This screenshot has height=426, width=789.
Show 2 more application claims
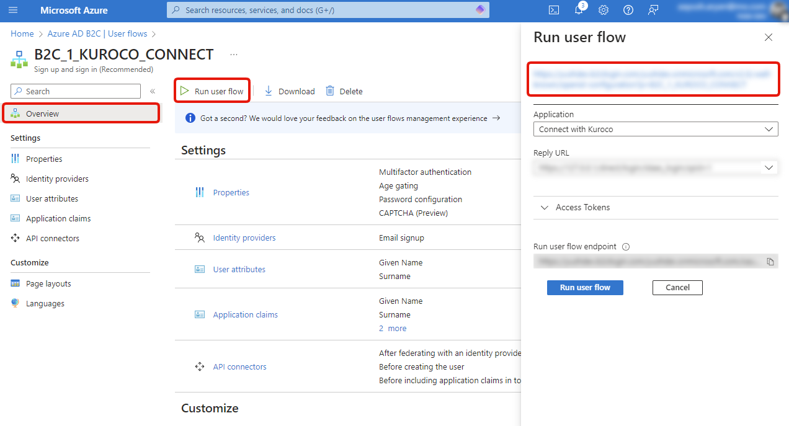[393, 327]
